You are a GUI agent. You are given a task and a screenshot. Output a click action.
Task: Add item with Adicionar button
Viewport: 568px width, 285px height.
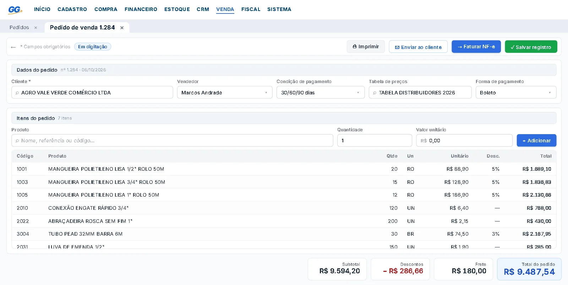coord(536,141)
